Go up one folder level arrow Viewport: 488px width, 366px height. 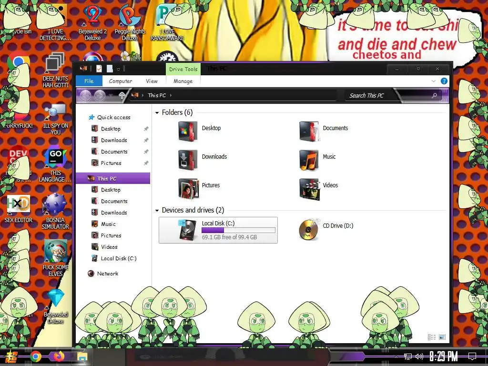(122, 95)
